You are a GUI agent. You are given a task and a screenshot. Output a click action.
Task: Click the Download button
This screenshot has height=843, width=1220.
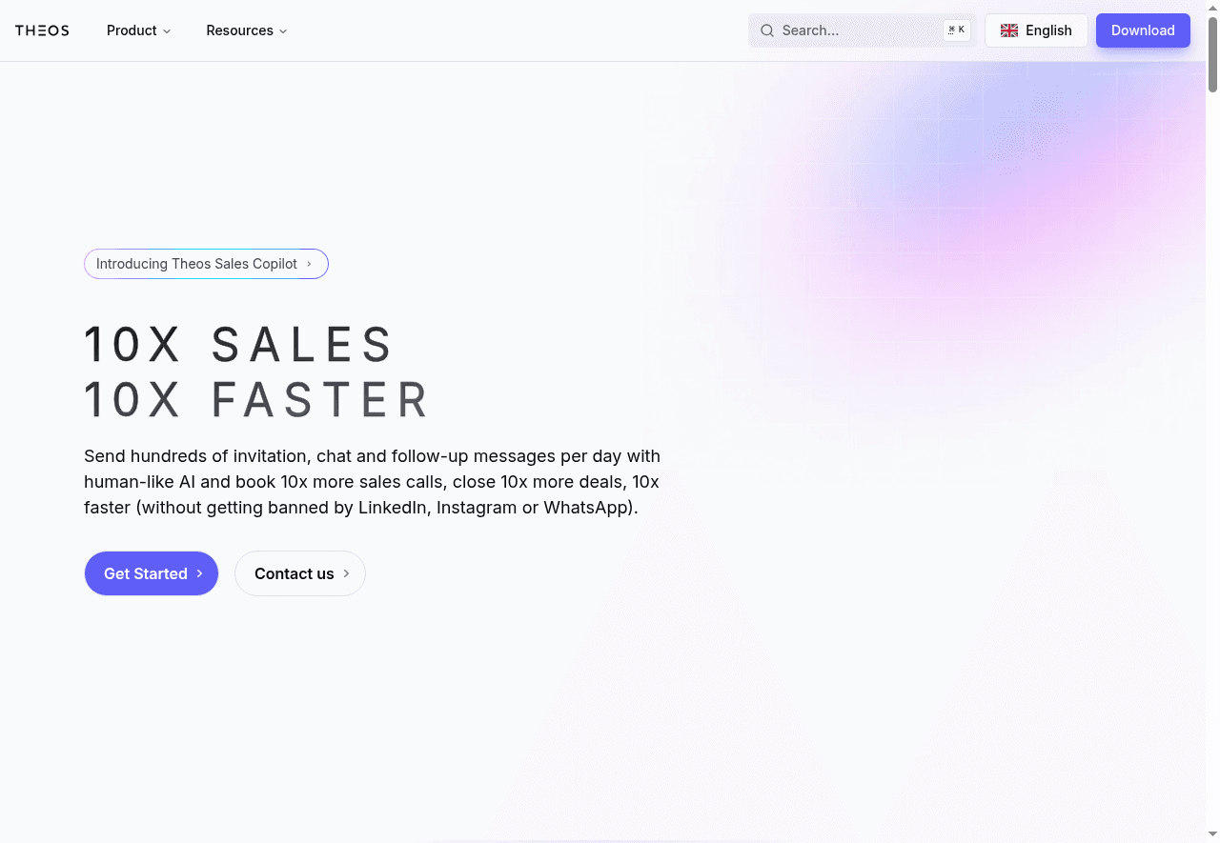1143,30
